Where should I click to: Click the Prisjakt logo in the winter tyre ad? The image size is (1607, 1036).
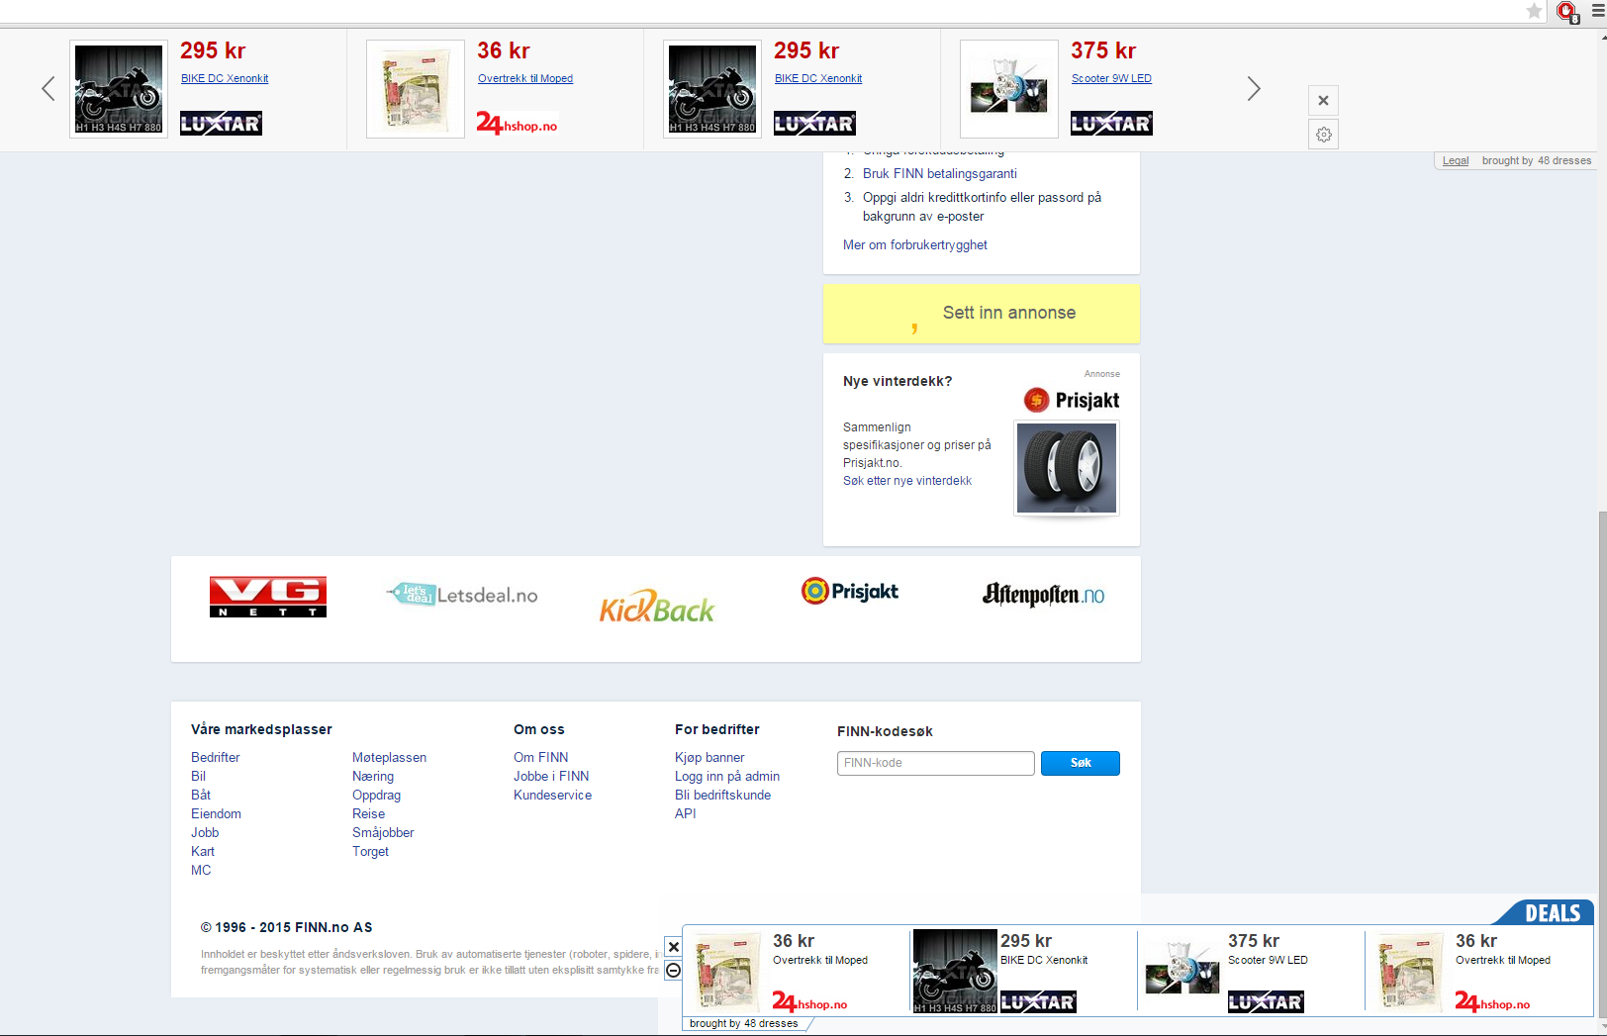(1072, 400)
